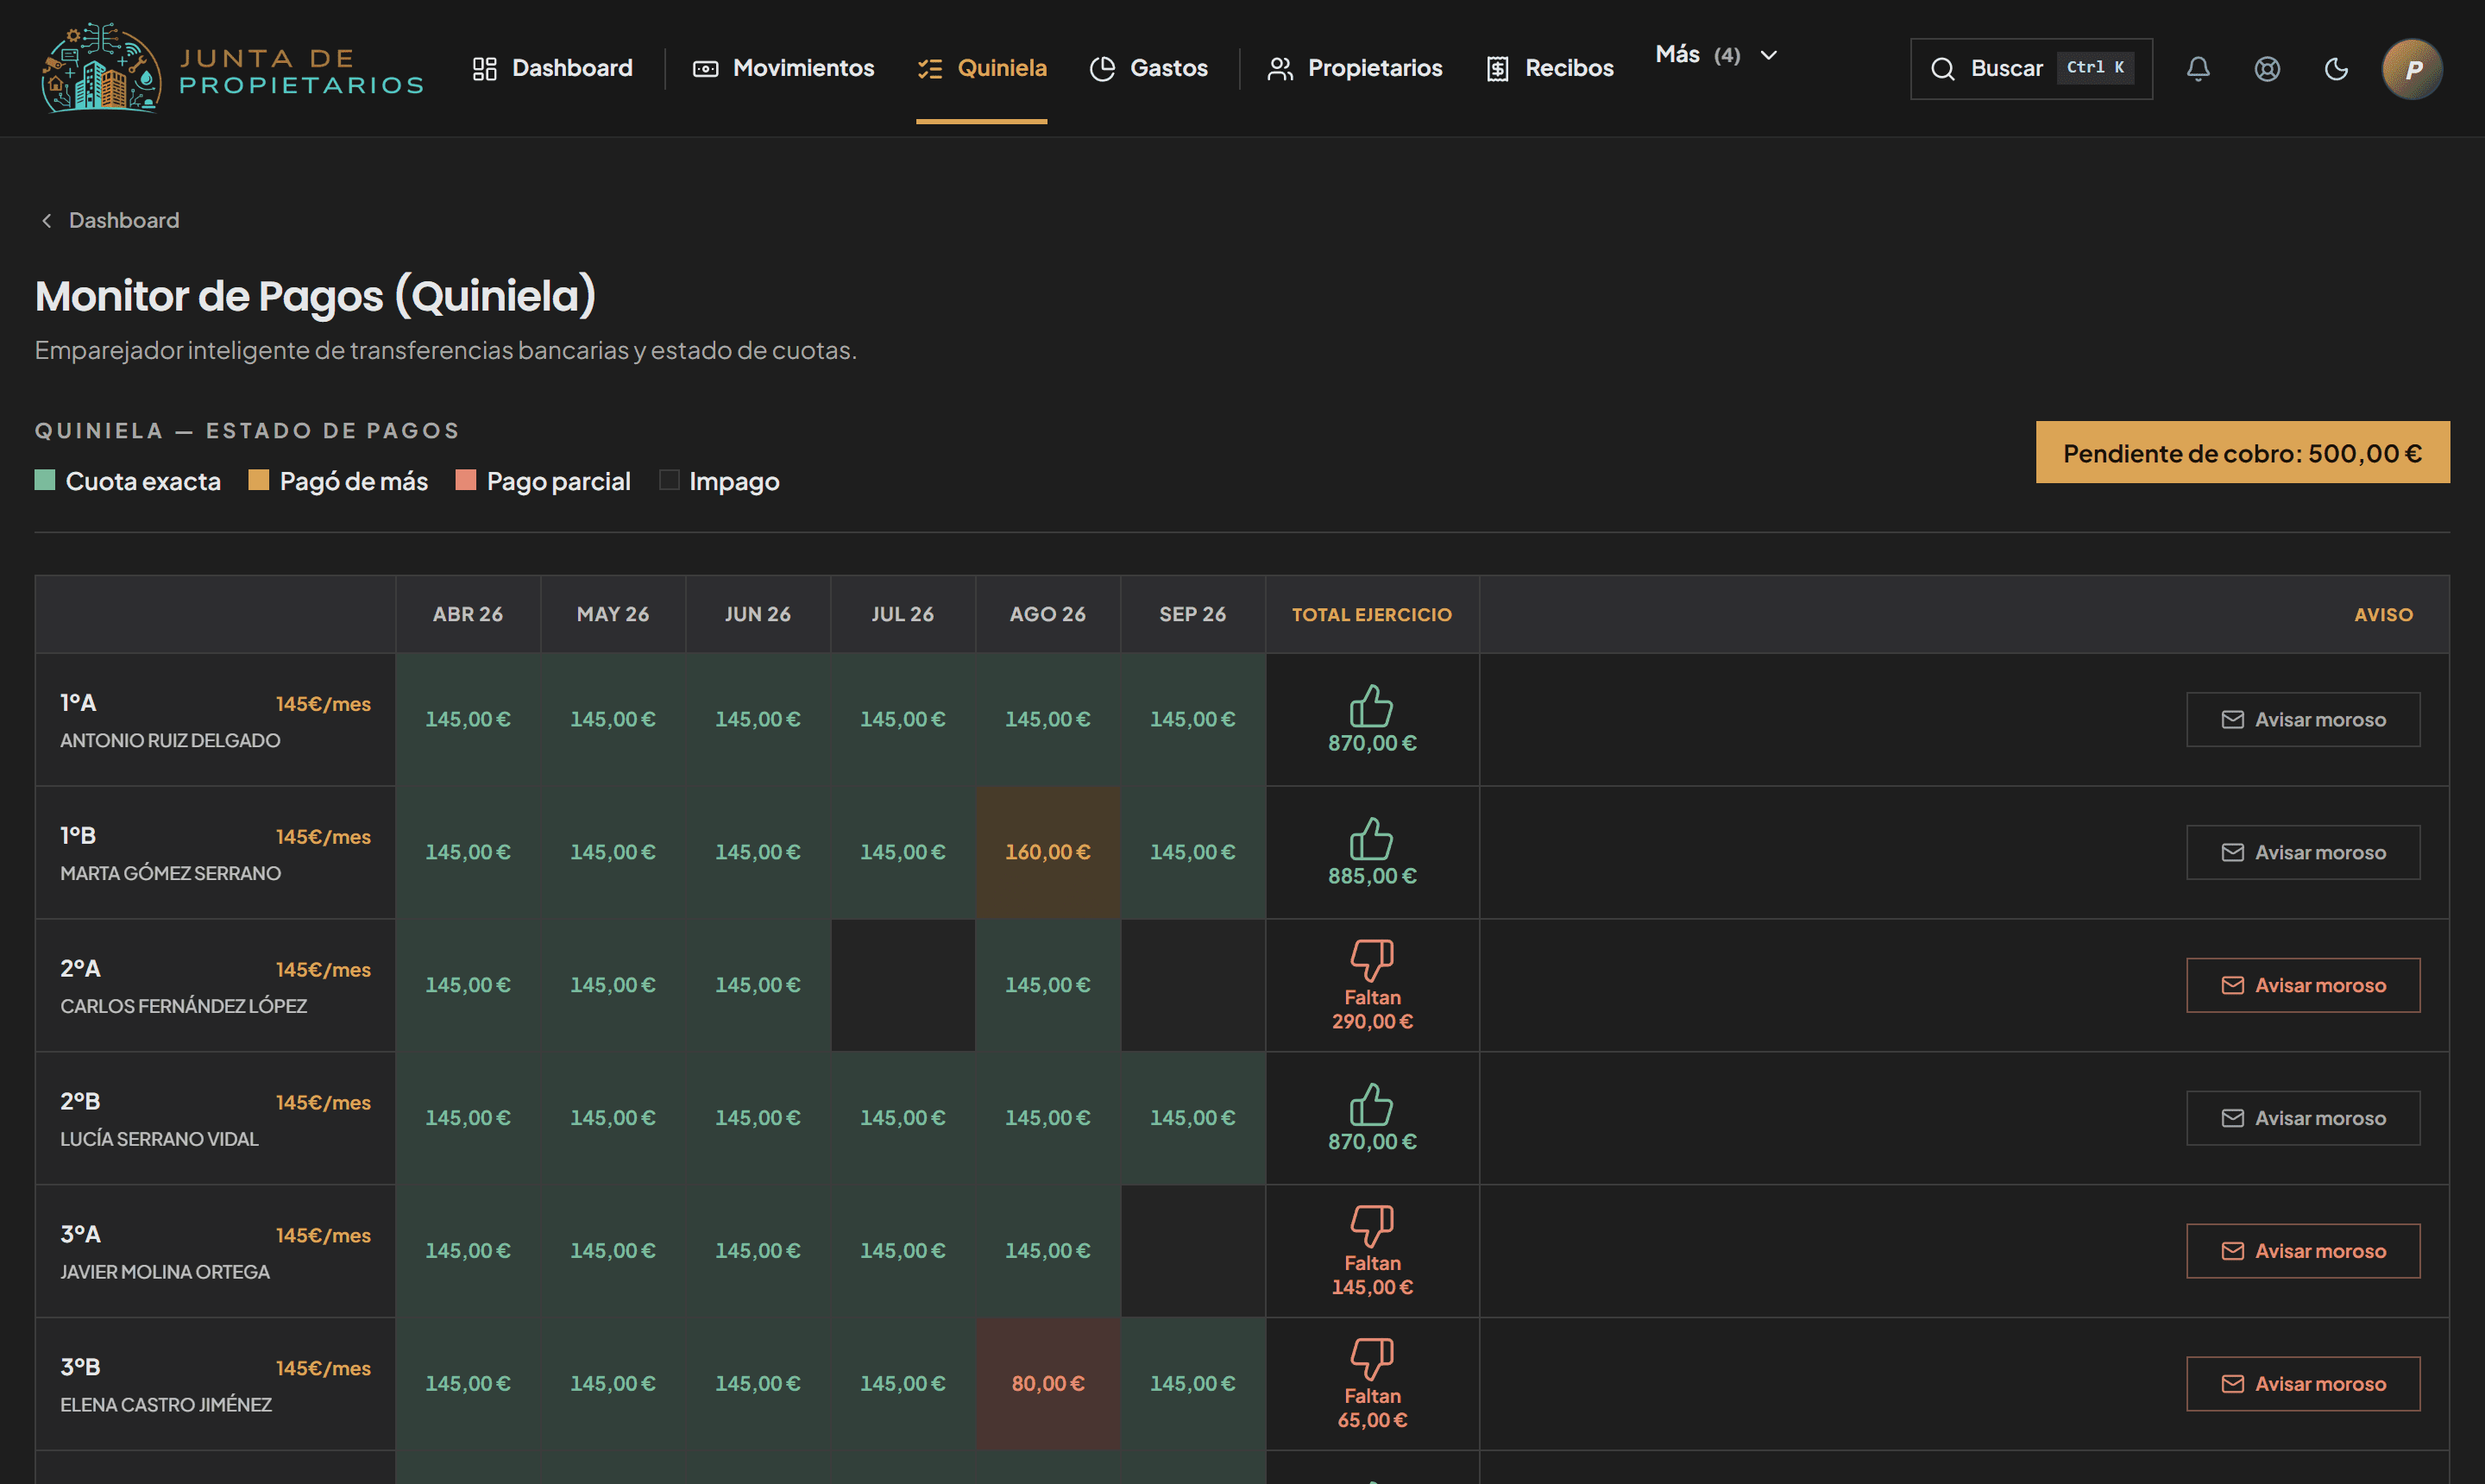The width and height of the screenshot is (2485, 1484).
Task: Click the back chevron beside Dashboard breadcrumb
Action: point(46,220)
